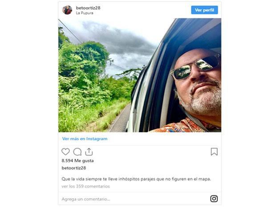This screenshot has height=207, width=276.
Task: Click the betoortiz28 profile avatar
Action: point(67,10)
